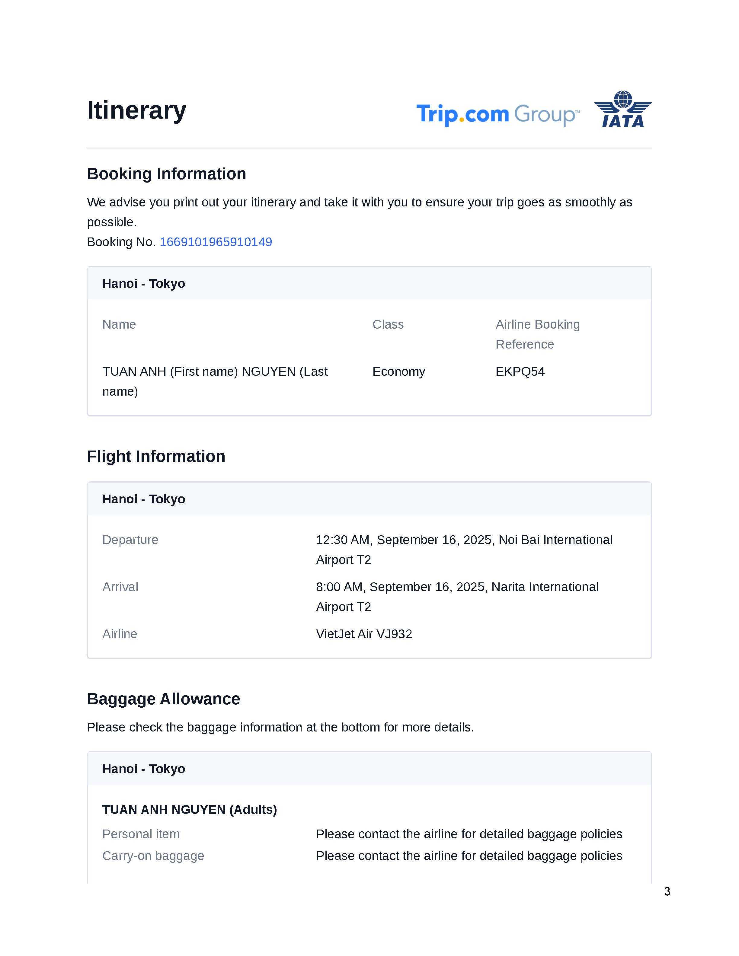739x956 pixels.
Task: Click the Personal item baggage row label
Action: pyautogui.click(x=141, y=834)
